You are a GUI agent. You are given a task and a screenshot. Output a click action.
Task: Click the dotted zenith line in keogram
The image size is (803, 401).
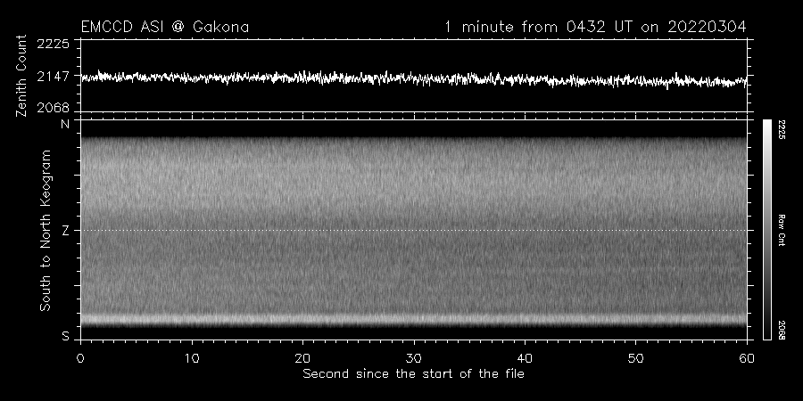tap(414, 230)
